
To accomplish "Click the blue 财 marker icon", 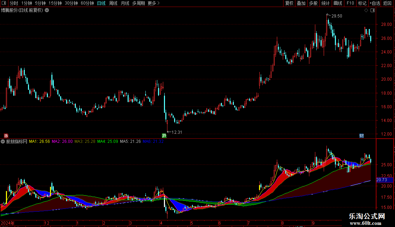I will 361,136.
